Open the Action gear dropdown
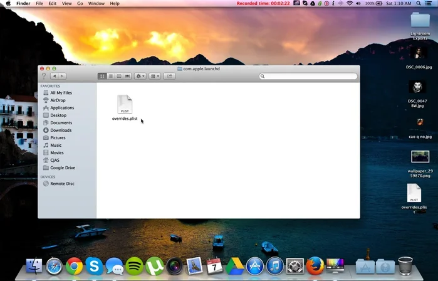Screen dimensions: 438x281 point(140,76)
